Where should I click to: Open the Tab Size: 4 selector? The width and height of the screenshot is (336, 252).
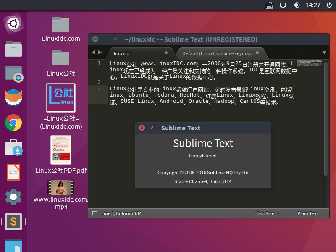[268, 213]
